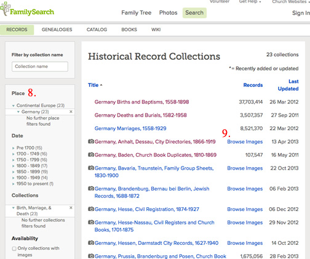Screen dimensions: 310x259
Task: Open the Family Tree menu
Action: pyautogui.click(x=137, y=13)
